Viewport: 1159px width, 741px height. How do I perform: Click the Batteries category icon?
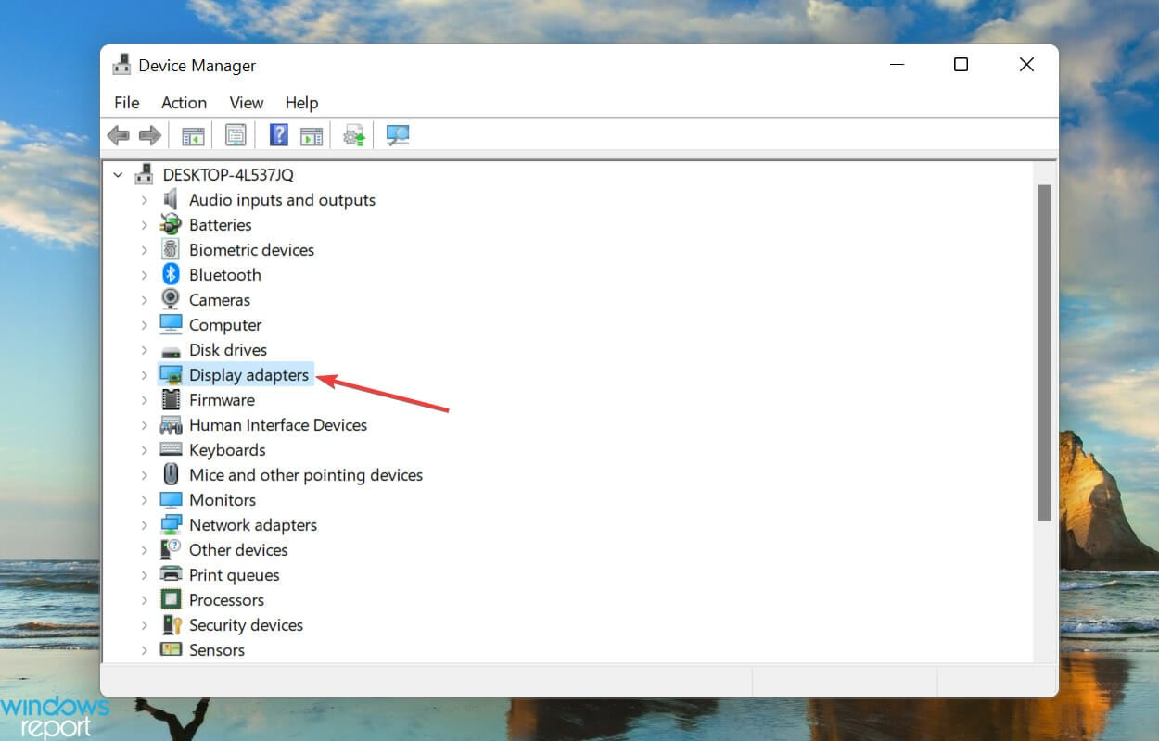171,225
